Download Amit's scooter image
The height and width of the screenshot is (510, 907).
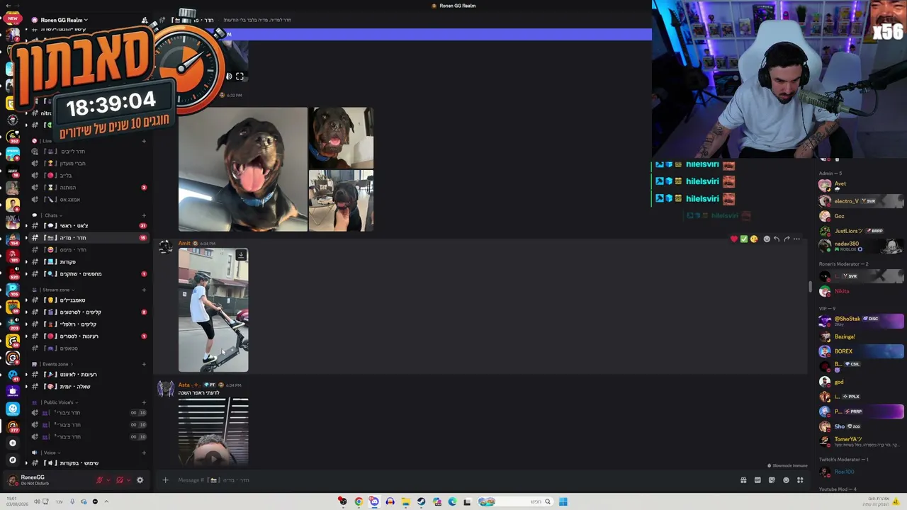[241, 255]
